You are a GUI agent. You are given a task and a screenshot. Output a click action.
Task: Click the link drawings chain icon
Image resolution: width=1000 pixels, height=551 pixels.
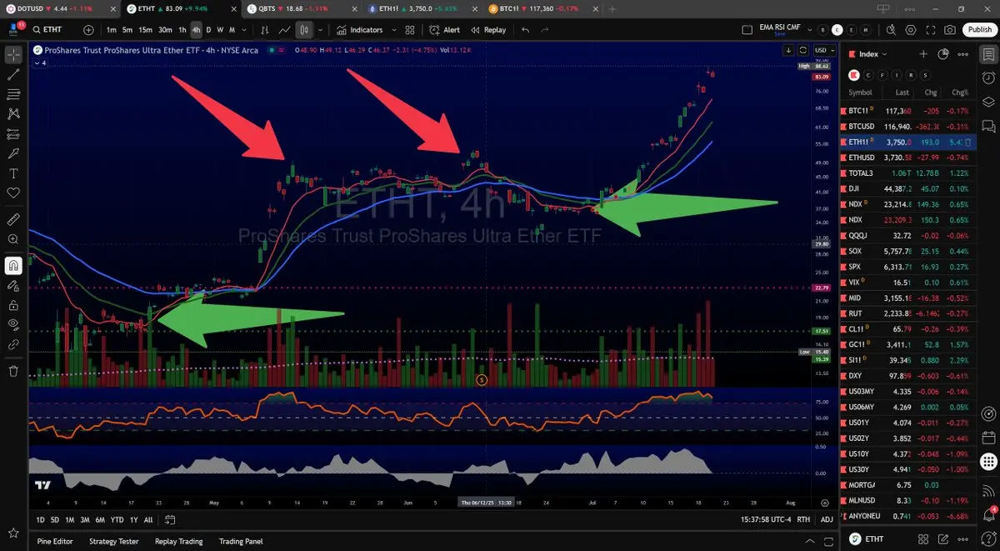[13, 343]
